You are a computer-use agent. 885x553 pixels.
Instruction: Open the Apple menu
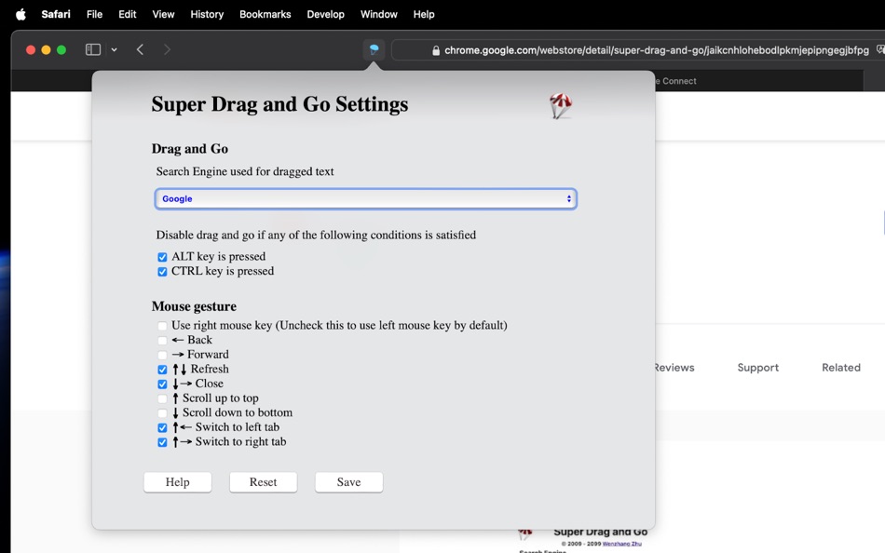pos(20,14)
